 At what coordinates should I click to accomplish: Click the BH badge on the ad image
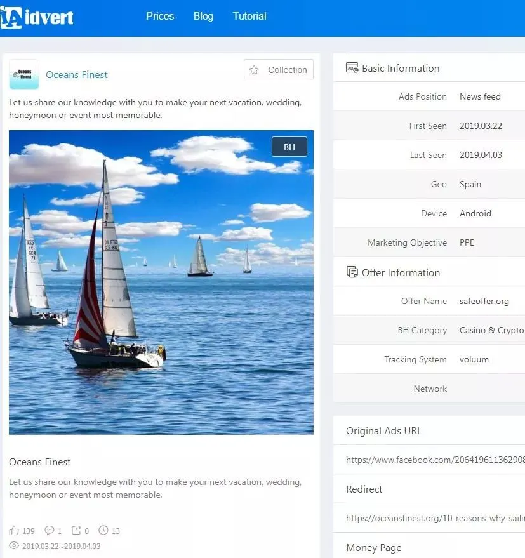click(x=289, y=147)
